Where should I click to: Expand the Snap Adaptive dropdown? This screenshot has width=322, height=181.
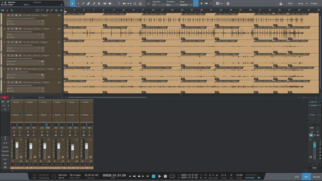(185, 5)
